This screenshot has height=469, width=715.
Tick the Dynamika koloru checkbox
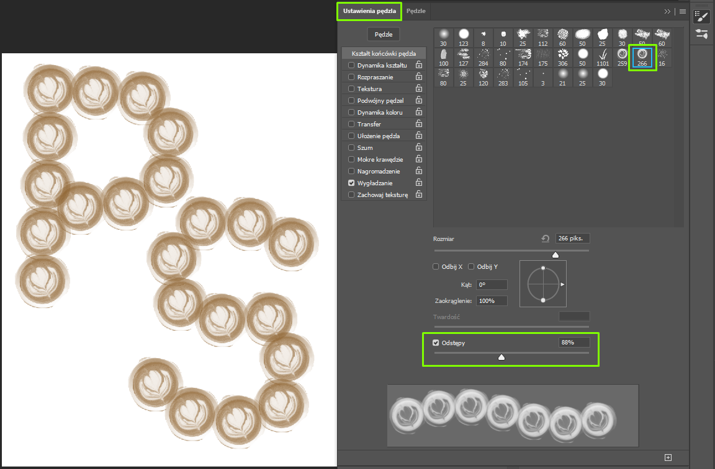tap(351, 112)
